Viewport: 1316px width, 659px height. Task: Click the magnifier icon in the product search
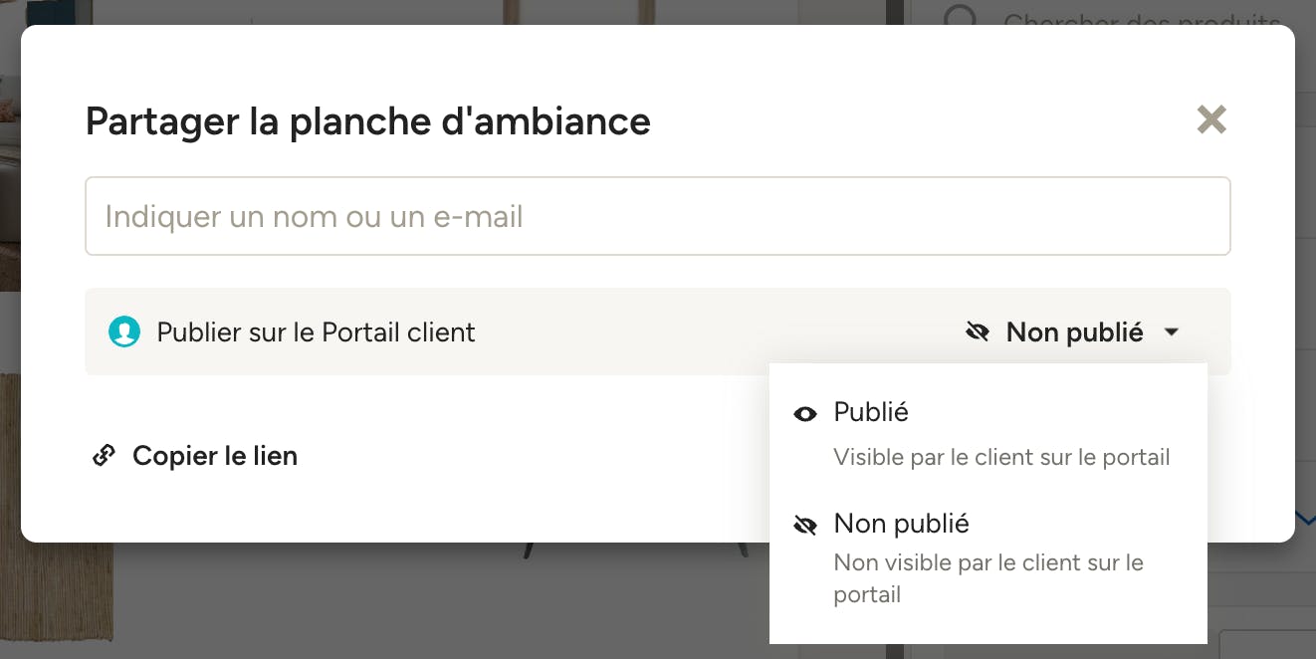pos(961,18)
